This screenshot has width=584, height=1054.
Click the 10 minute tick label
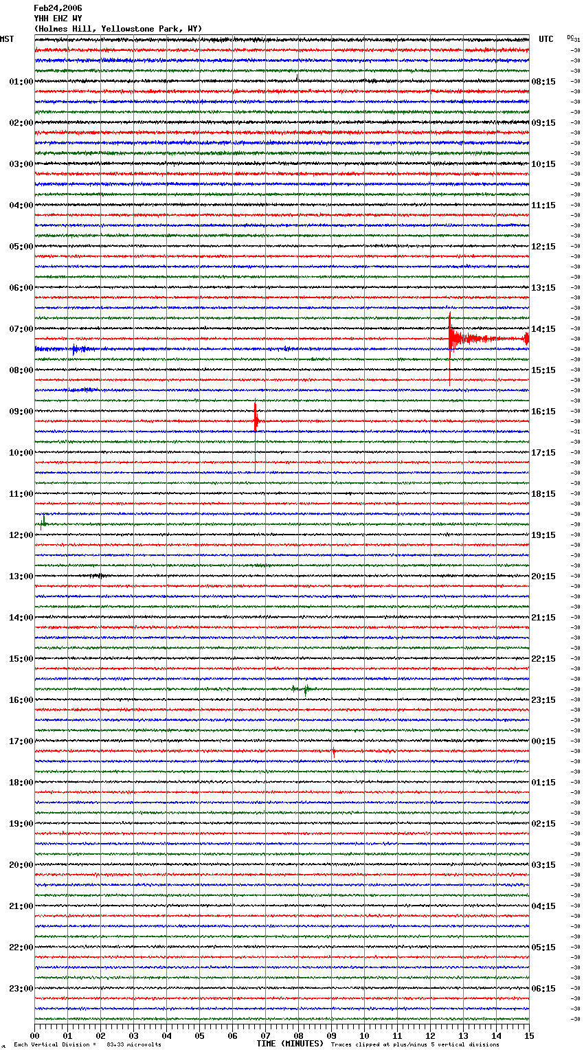[x=365, y=1035]
